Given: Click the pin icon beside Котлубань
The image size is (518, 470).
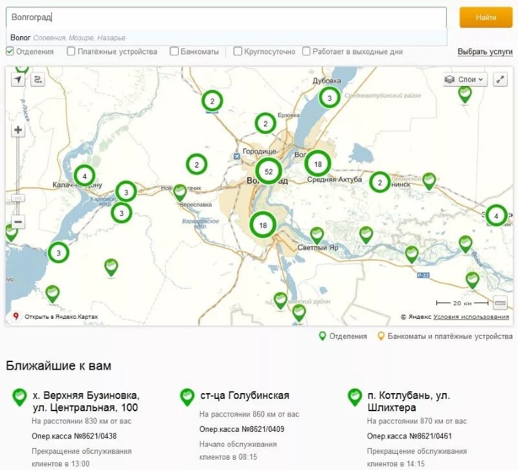Looking at the screenshot, I should 355,397.
